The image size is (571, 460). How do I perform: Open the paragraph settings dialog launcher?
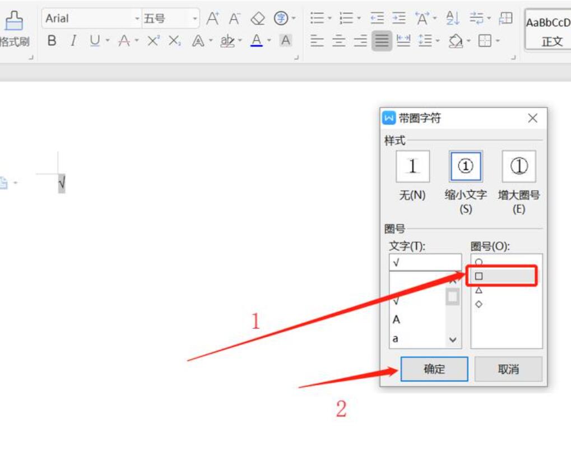point(513,57)
